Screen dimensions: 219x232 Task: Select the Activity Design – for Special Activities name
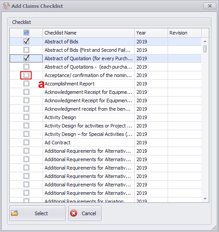[x=88, y=134]
